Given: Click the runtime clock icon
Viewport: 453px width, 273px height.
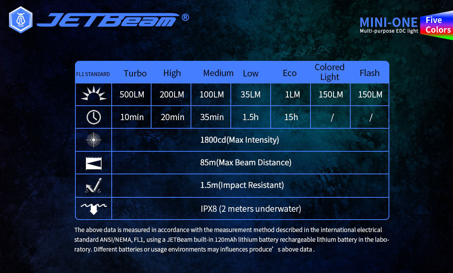Looking at the screenshot, I should (x=93, y=117).
